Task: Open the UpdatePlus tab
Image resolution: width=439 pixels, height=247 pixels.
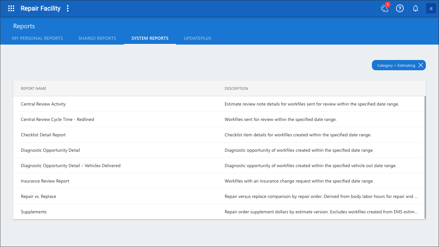Action: pyautogui.click(x=197, y=38)
